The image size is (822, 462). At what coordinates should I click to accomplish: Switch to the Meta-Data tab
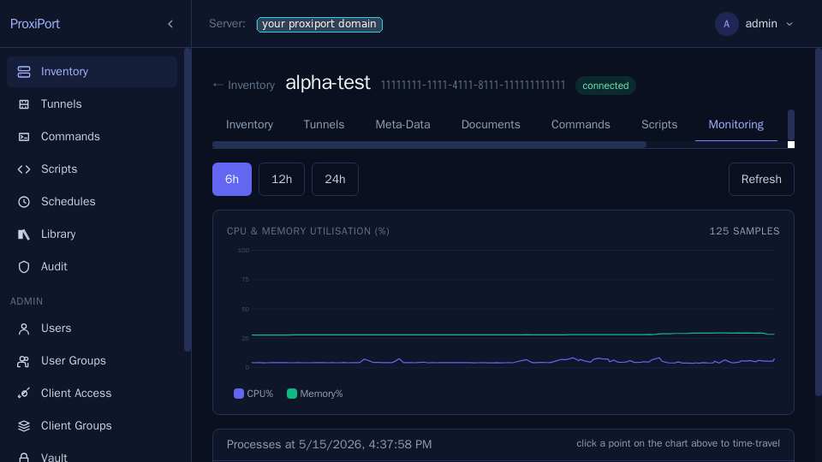pos(402,125)
